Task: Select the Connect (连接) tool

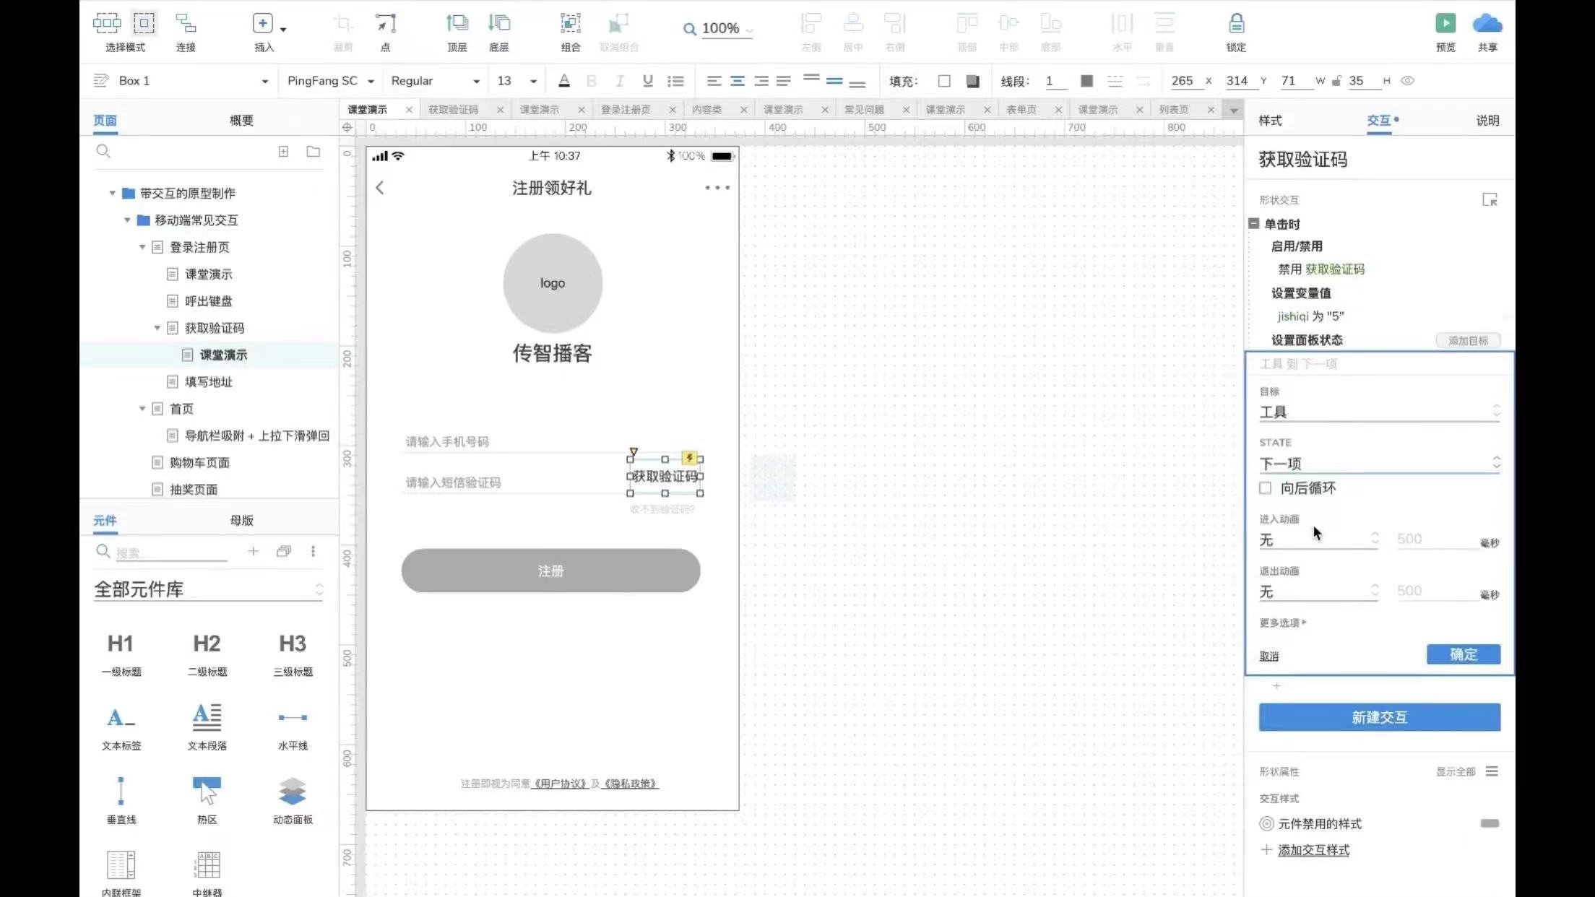Action: click(186, 24)
